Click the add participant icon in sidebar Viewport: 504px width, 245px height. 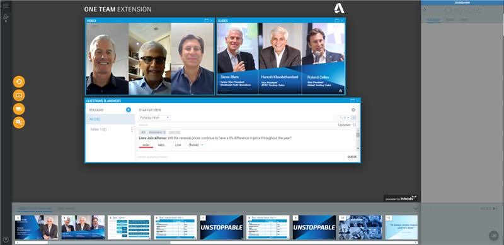(x=6, y=18)
